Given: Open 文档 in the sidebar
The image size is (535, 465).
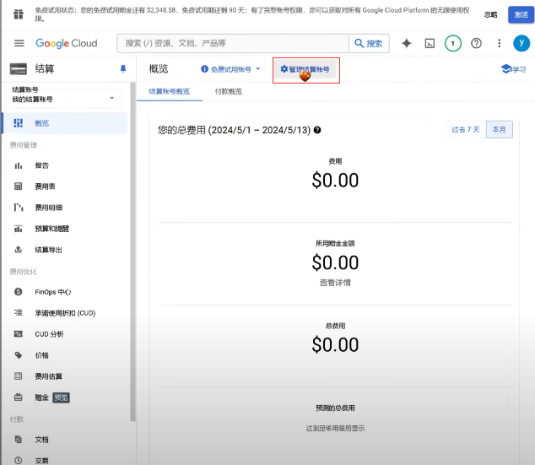Looking at the screenshot, I should click(x=41, y=440).
